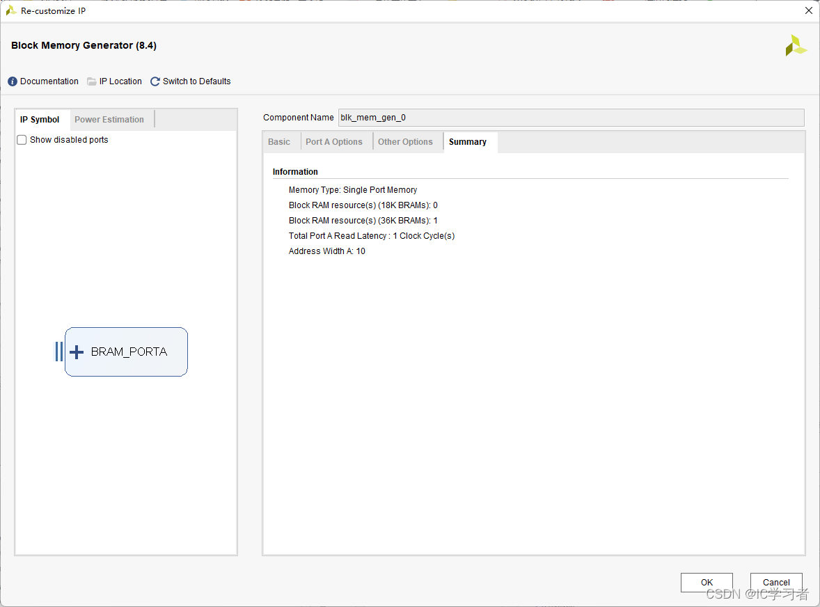Click the 'Total Port A Read Latency' line
Screen dimensions: 820x607
point(372,236)
